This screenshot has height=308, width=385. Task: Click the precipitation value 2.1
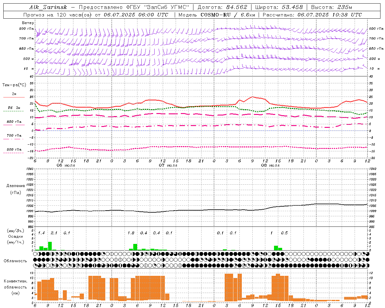pyautogui.click(x=54, y=233)
